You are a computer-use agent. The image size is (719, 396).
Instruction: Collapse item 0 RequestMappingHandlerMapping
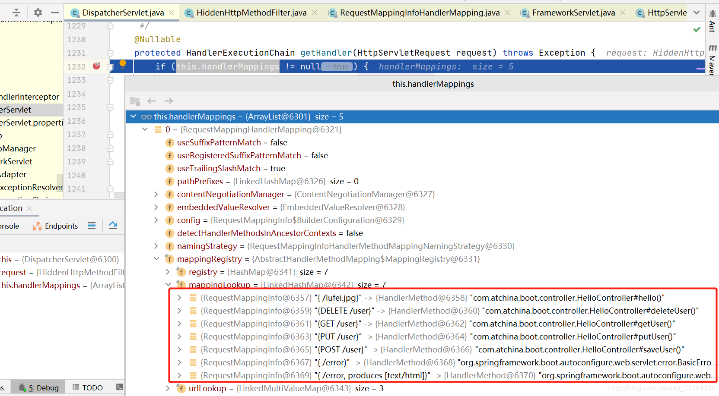145,129
